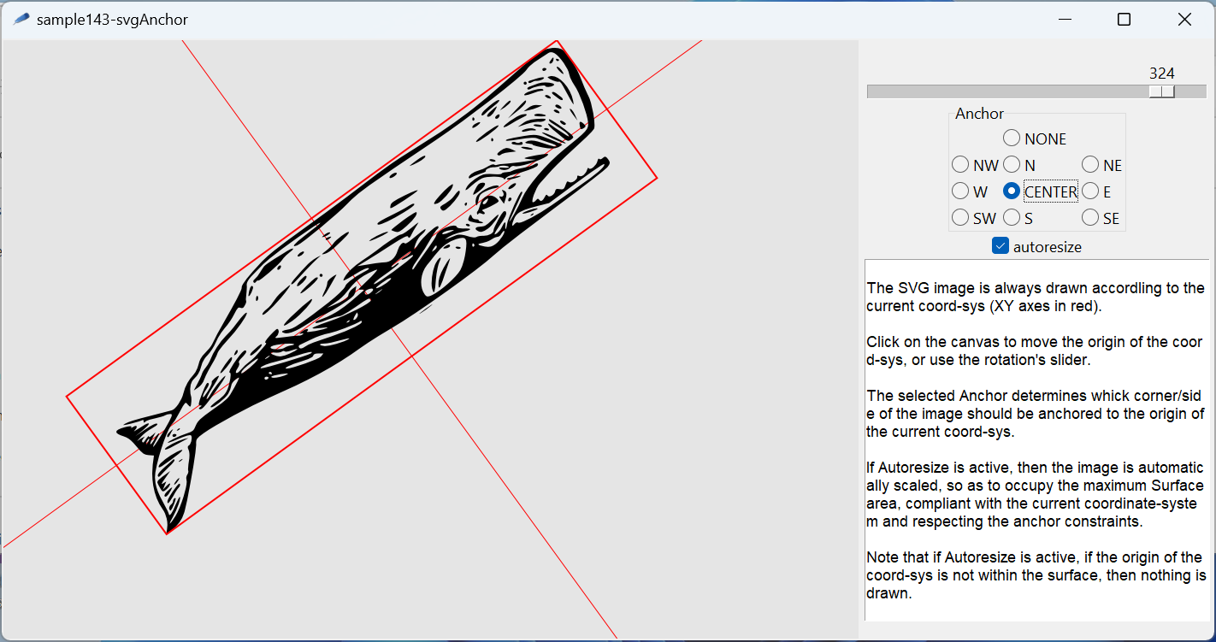
Task: Click the rotation slider track left of thumb
Action: [1007, 91]
